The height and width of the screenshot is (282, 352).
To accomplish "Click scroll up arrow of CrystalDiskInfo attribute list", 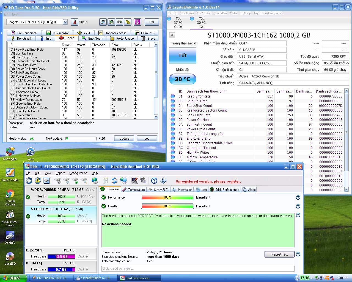I will [x=346, y=91].
